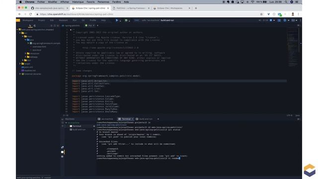318x179 pixels.
Task: Close the Terminal process in Machines tree
Action: pos(94,126)
